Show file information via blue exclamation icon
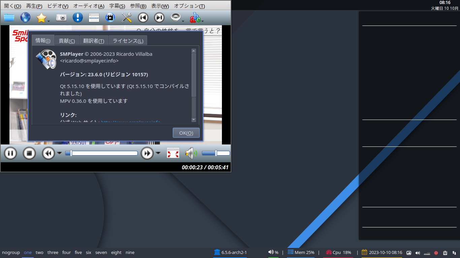Image resolution: width=460 pixels, height=258 pixels. click(78, 17)
